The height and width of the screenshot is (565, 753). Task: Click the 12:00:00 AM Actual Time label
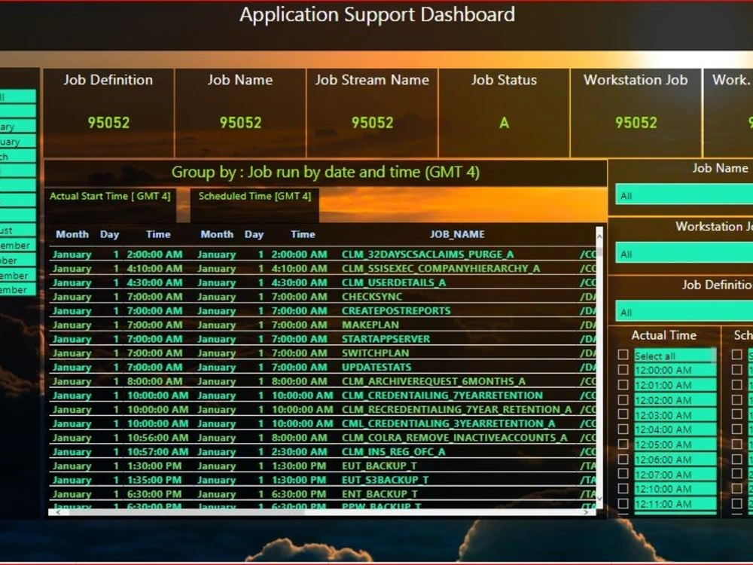click(663, 370)
